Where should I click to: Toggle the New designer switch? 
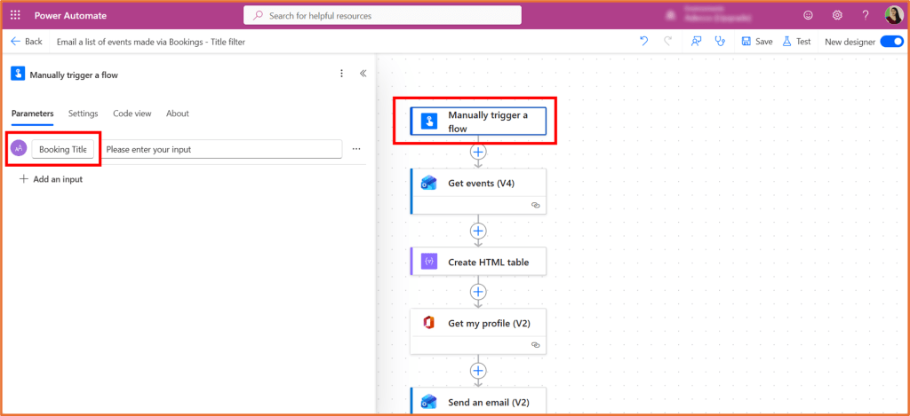click(x=891, y=42)
